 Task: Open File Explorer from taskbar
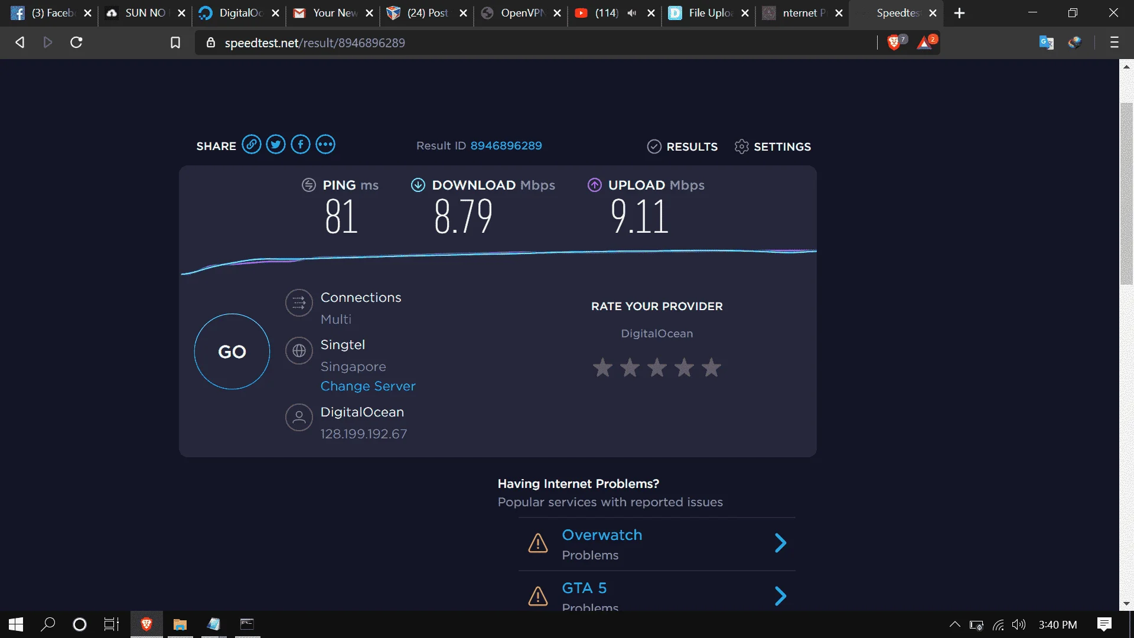point(180,624)
